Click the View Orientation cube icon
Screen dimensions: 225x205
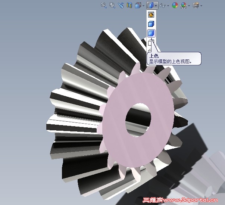tap(138, 6)
